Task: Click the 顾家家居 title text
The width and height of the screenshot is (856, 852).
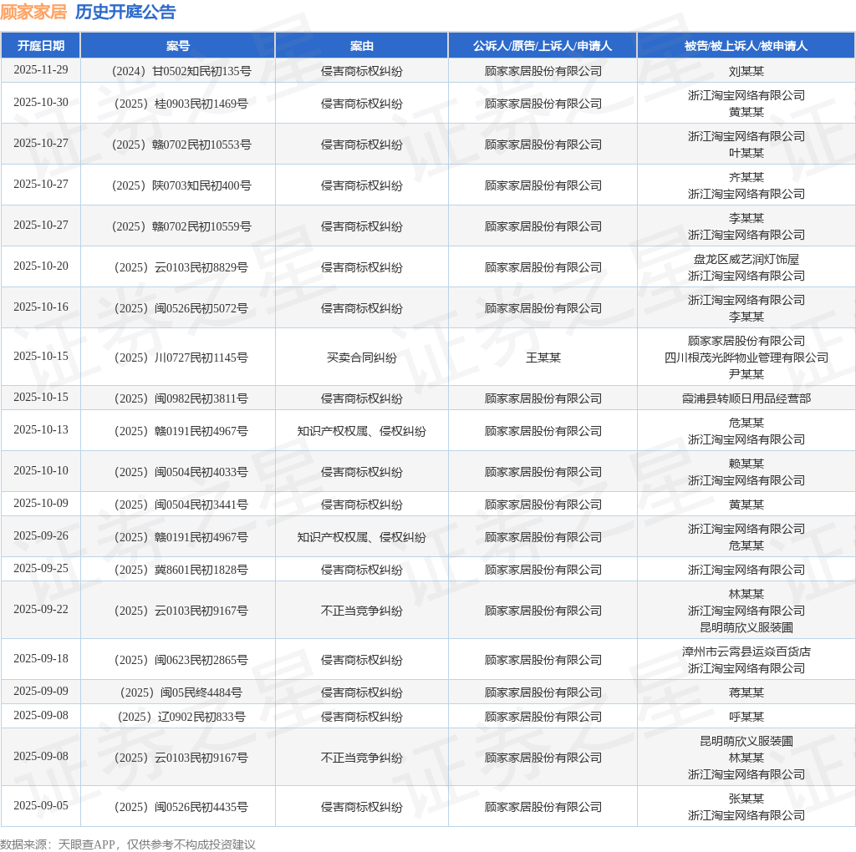Action: pos(33,12)
